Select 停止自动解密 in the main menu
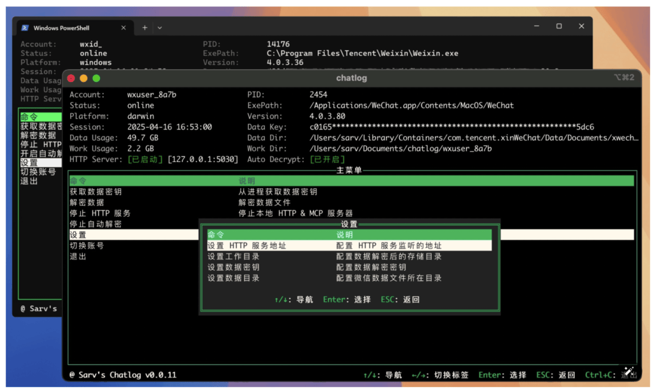 (96, 224)
